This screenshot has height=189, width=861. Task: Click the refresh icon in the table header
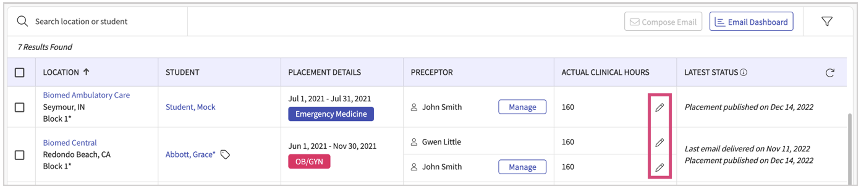(x=829, y=73)
